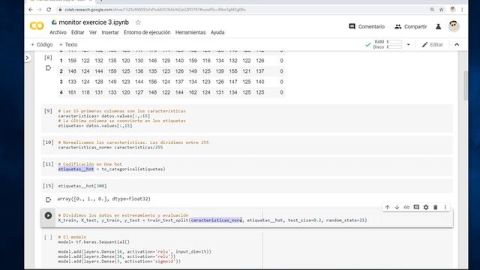The width and height of the screenshot is (480, 270).
Task: Reload the page with the refresh icon
Action: (49, 10)
